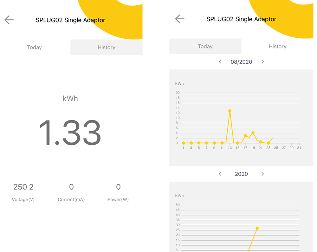Image resolution: width=317 pixels, height=252 pixels.
Task: Tap the Power(W) value
Action: [x=118, y=187]
